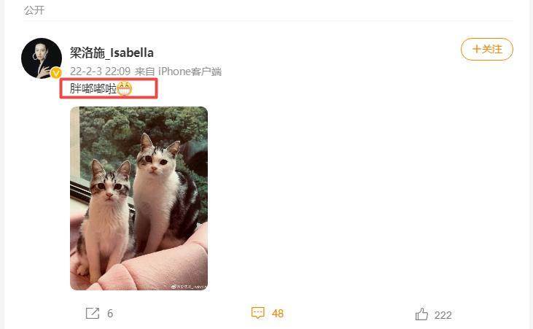Open comments via the speech bubble icon
533x329 pixels.
point(257,313)
